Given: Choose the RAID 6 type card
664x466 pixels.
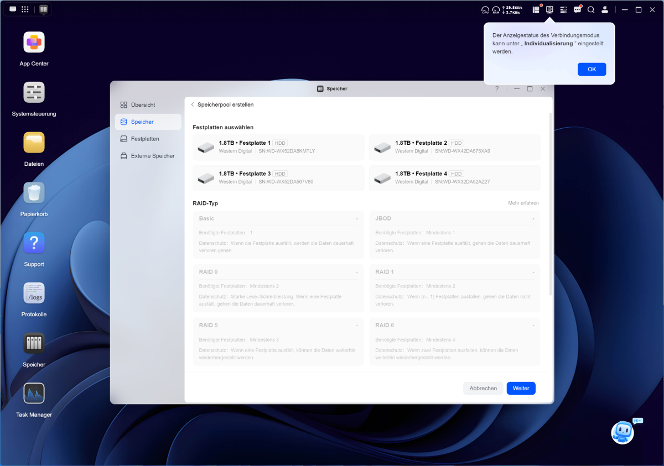Looking at the screenshot, I should (455, 341).
